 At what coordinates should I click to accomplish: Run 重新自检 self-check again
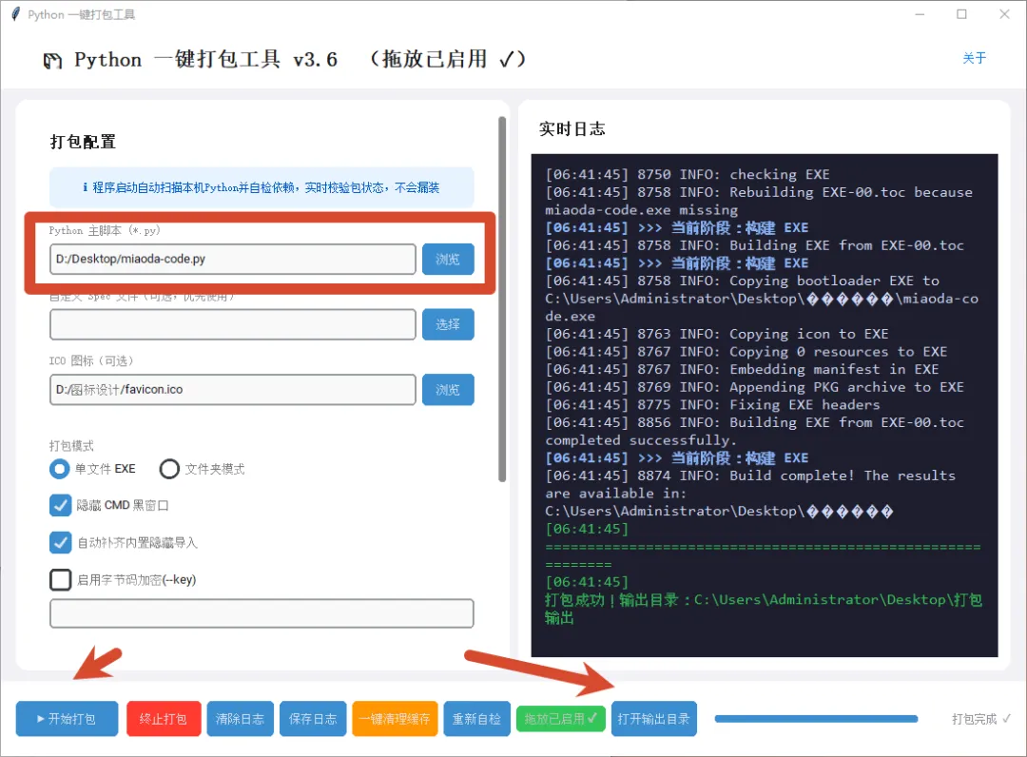coord(476,719)
